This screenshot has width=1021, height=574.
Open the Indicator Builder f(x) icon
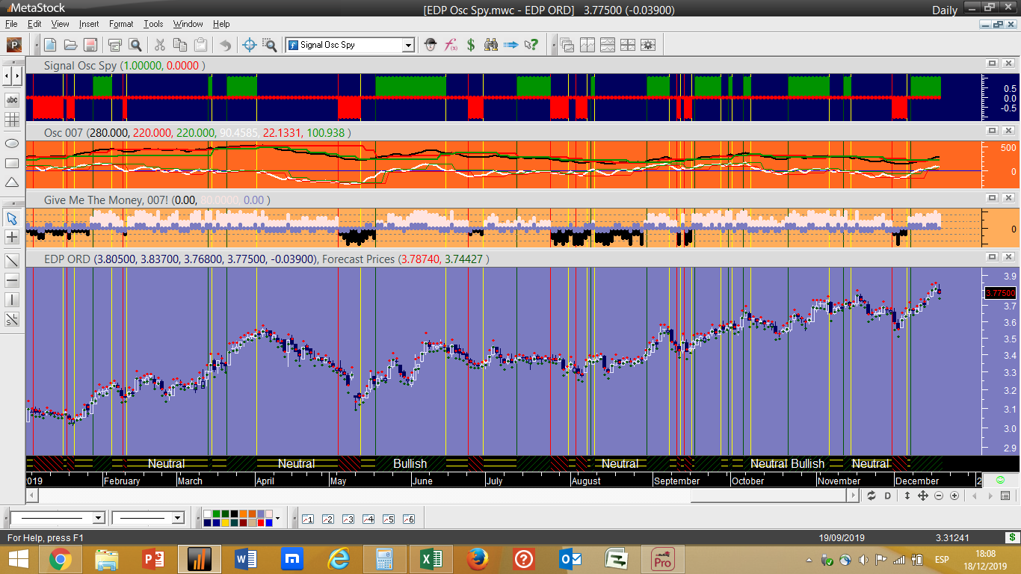coord(451,45)
